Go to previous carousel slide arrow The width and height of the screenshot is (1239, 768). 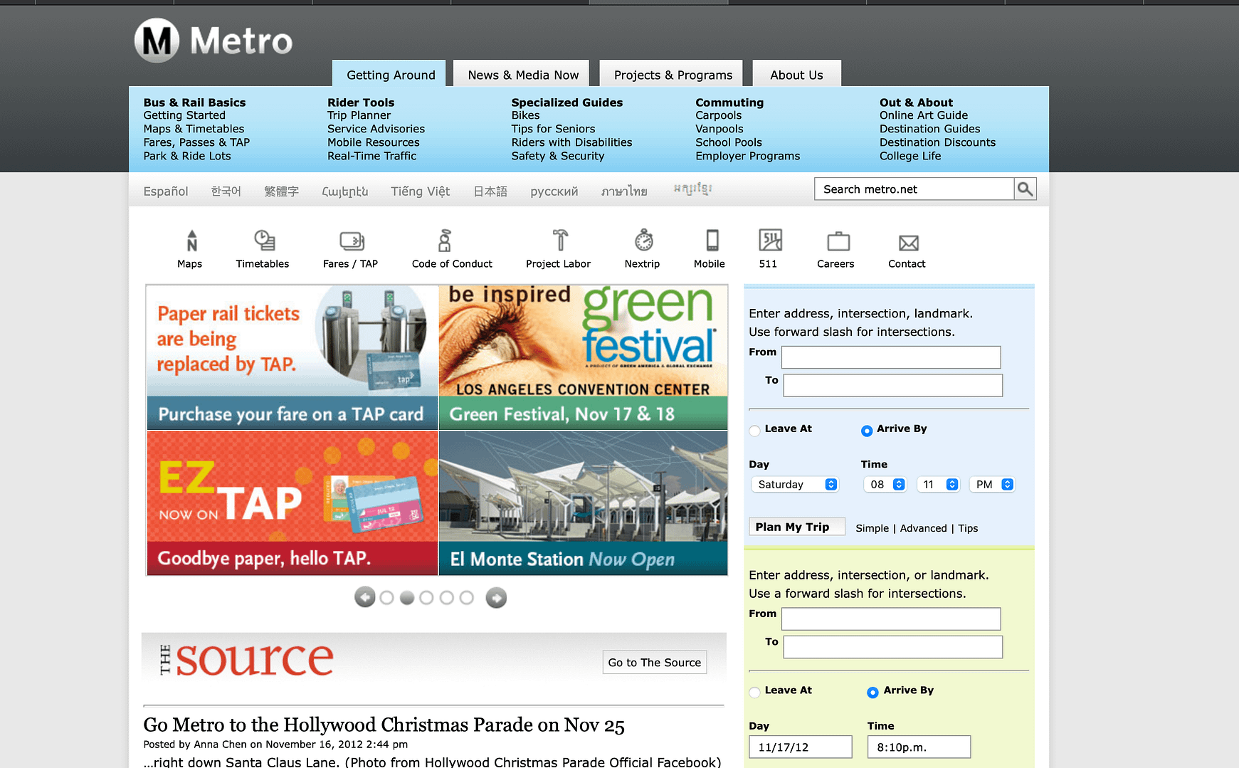365,597
